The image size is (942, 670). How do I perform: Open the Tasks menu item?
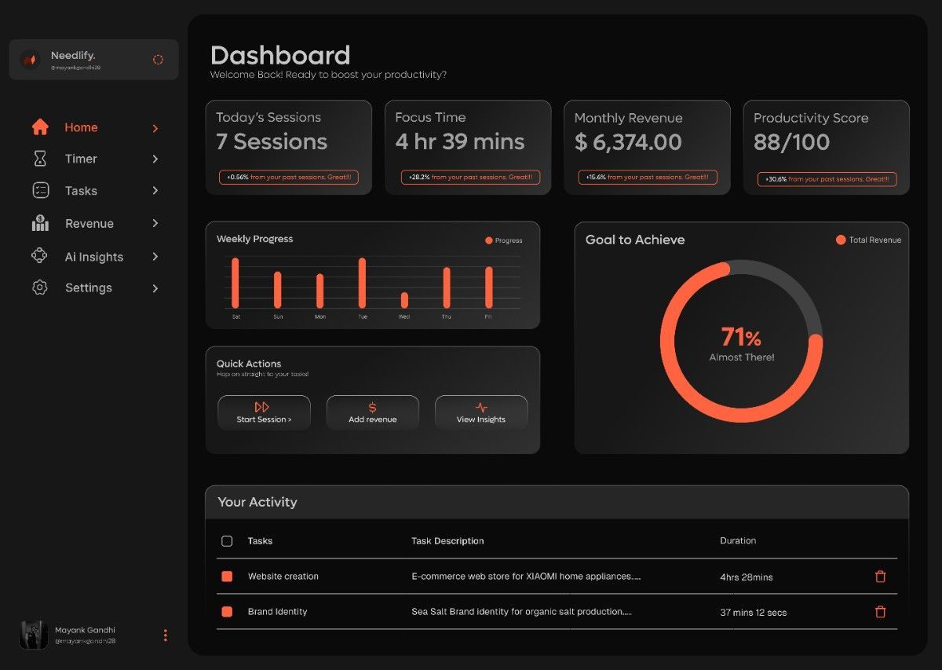[x=81, y=191]
